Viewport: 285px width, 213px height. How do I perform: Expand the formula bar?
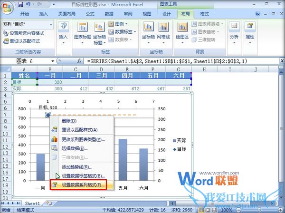click(282, 61)
